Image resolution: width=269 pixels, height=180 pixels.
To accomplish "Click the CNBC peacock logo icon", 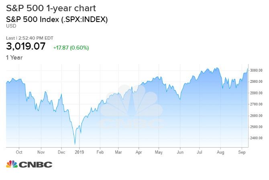I will point(12,164).
